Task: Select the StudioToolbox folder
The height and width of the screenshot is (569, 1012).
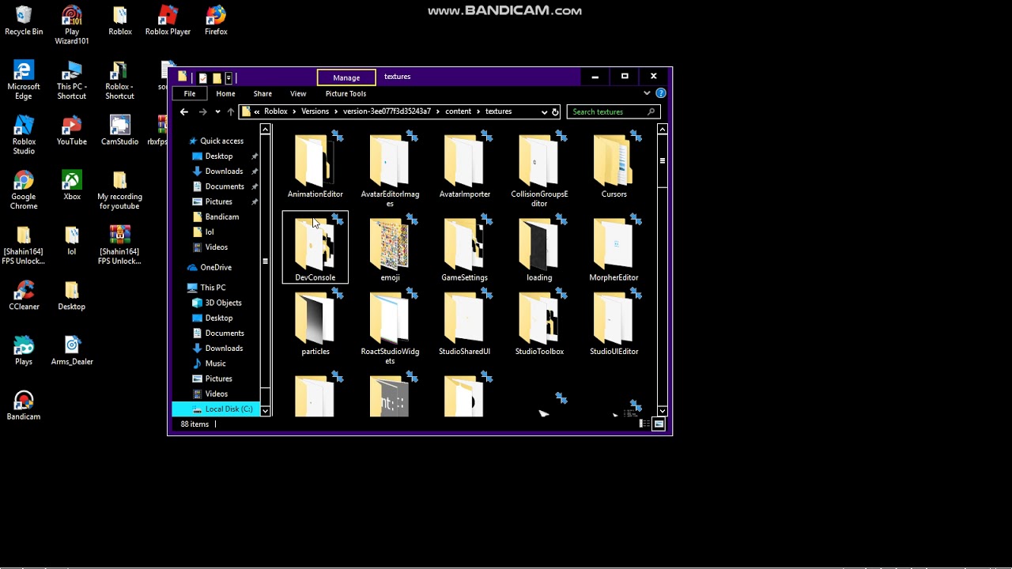Action: pyautogui.click(x=539, y=323)
